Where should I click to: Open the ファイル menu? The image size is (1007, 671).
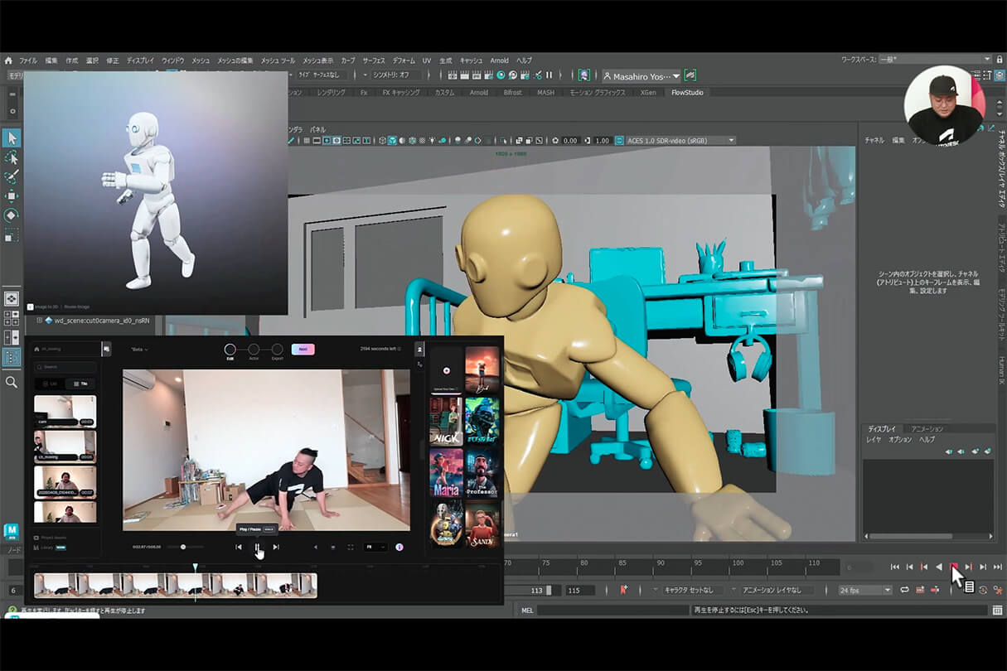click(28, 60)
